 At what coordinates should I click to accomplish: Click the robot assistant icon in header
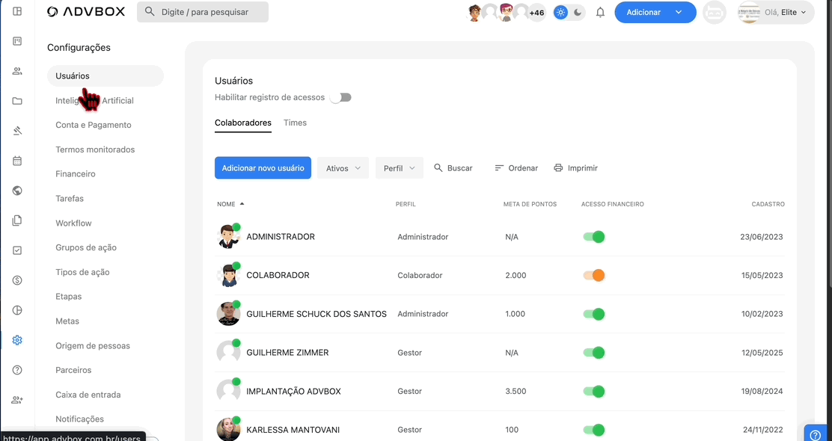[x=714, y=13]
